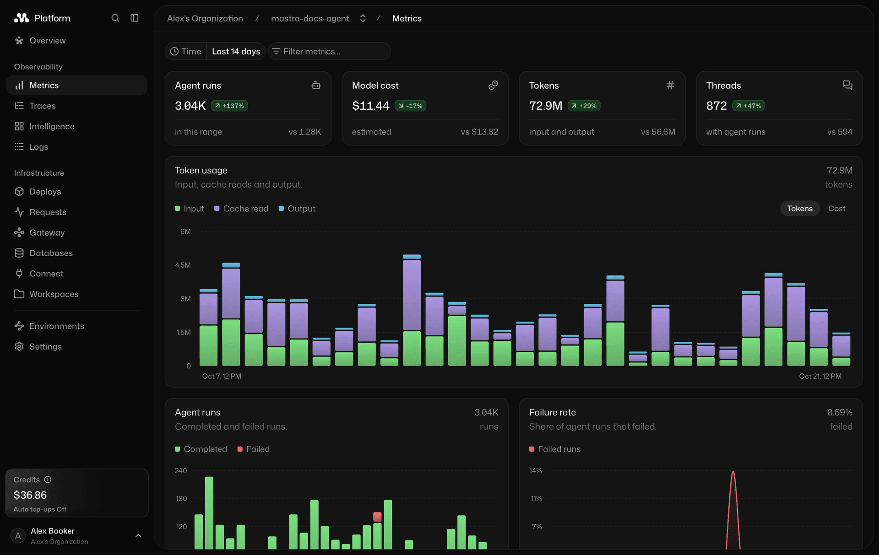Open the Credits balance card $36.86
879x555 pixels.
(x=77, y=493)
